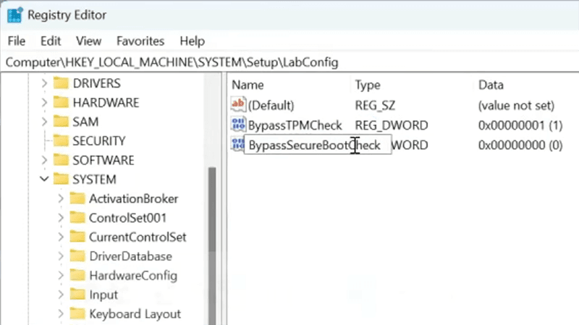
Task: Click the BypassSecureBootCheck DWORD icon
Action: (x=237, y=144)
